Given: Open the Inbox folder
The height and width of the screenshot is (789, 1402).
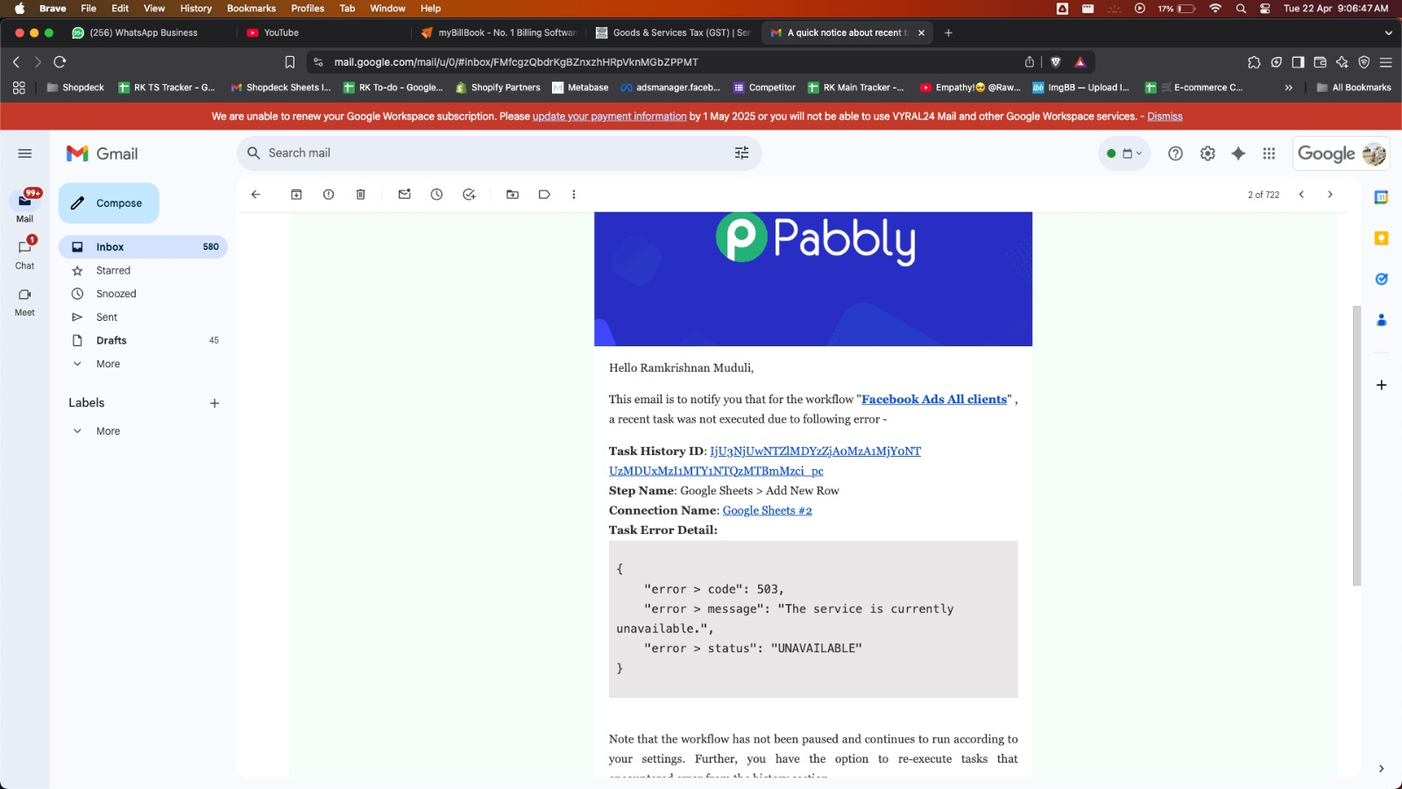Looking at the screenshot, I should click(143, 247).
